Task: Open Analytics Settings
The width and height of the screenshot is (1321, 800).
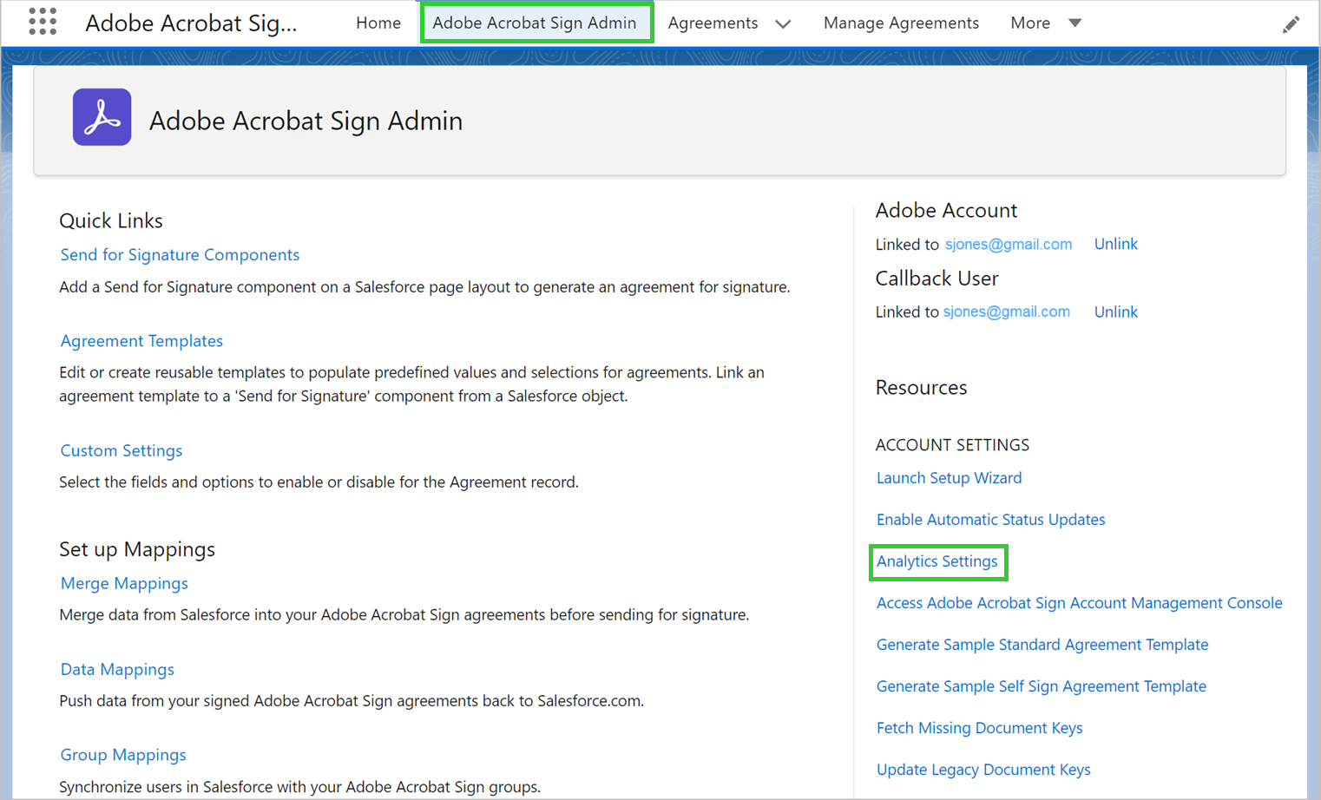Action: tap(937, 561)
